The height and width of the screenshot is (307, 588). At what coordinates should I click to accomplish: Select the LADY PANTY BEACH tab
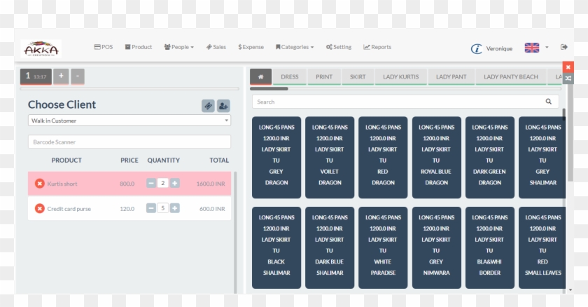point(511,77)
